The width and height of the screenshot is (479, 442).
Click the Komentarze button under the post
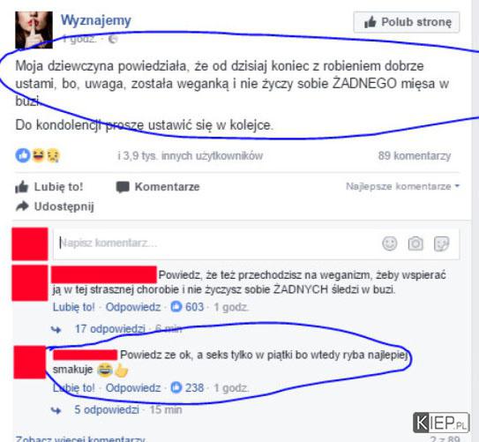click(x=158, y=187)
